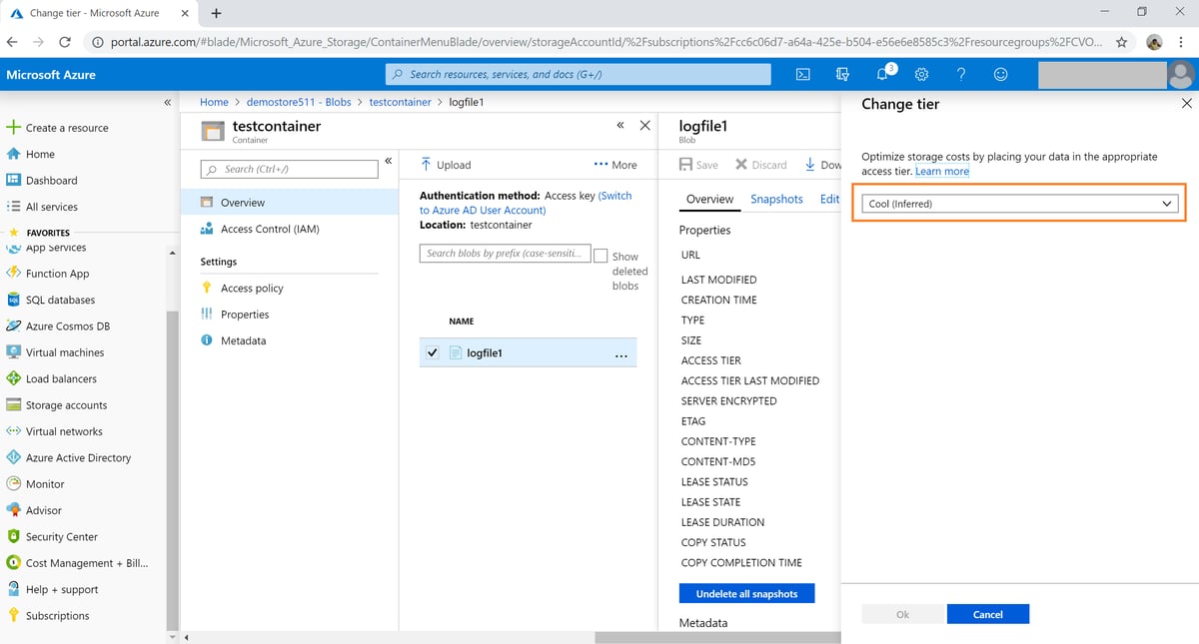The image size is (1199, 644).
Task: Click the Discard button in the logfile1 blade
Action: (761, 165)
